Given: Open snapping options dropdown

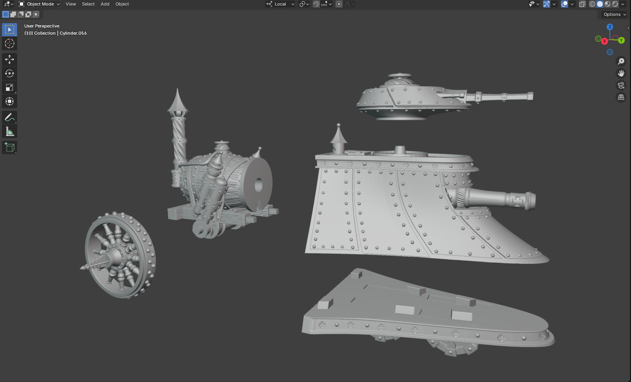Looking at the screenshot, I should coord(327,4).
